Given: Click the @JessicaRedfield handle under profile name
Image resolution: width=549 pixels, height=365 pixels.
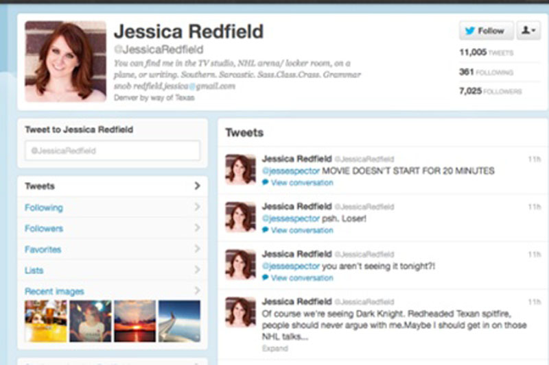Looking at the screenshot, I should 159,49.
